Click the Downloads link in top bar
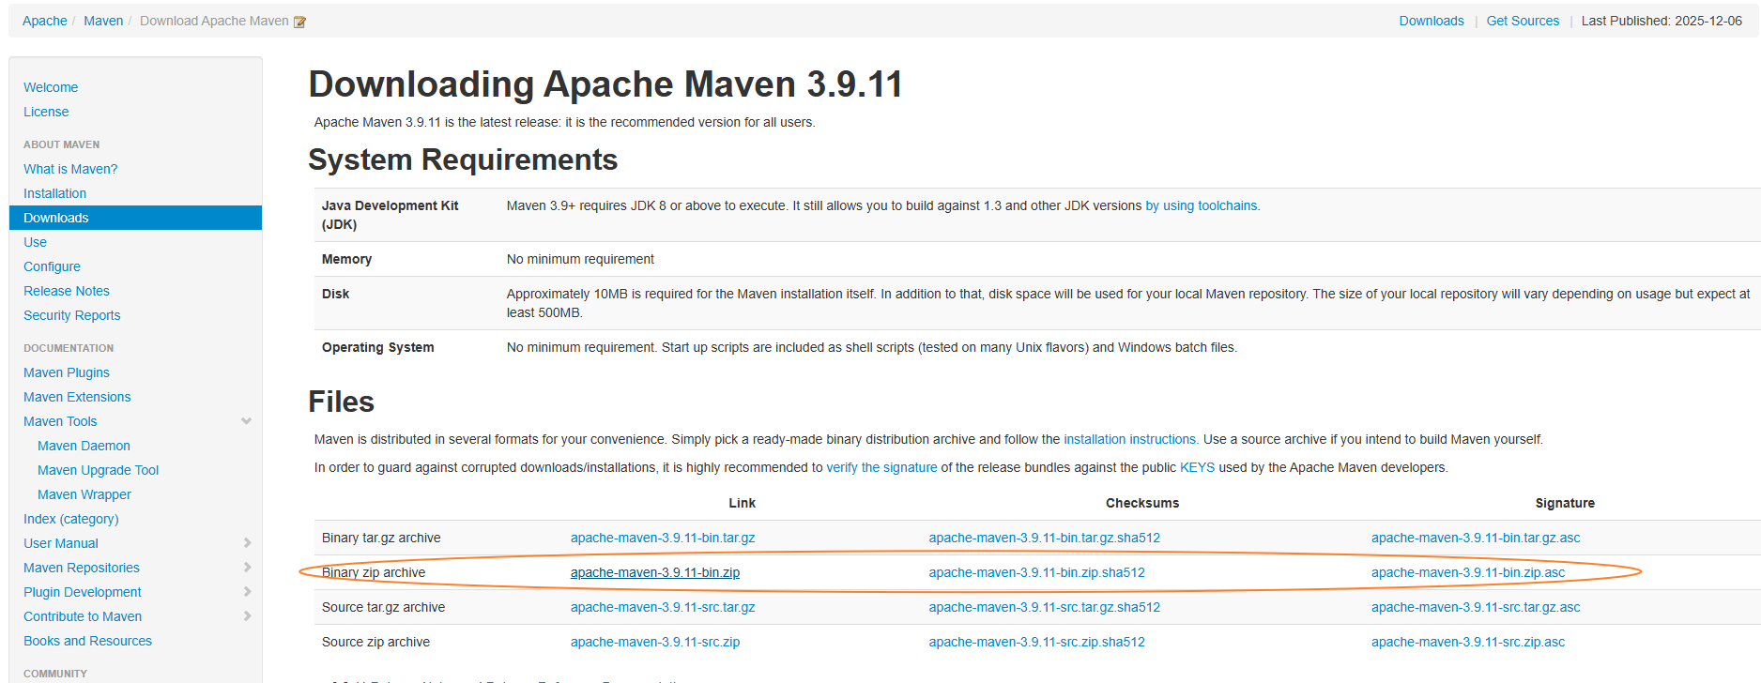1761x683 pixels. coord(1432,21)
